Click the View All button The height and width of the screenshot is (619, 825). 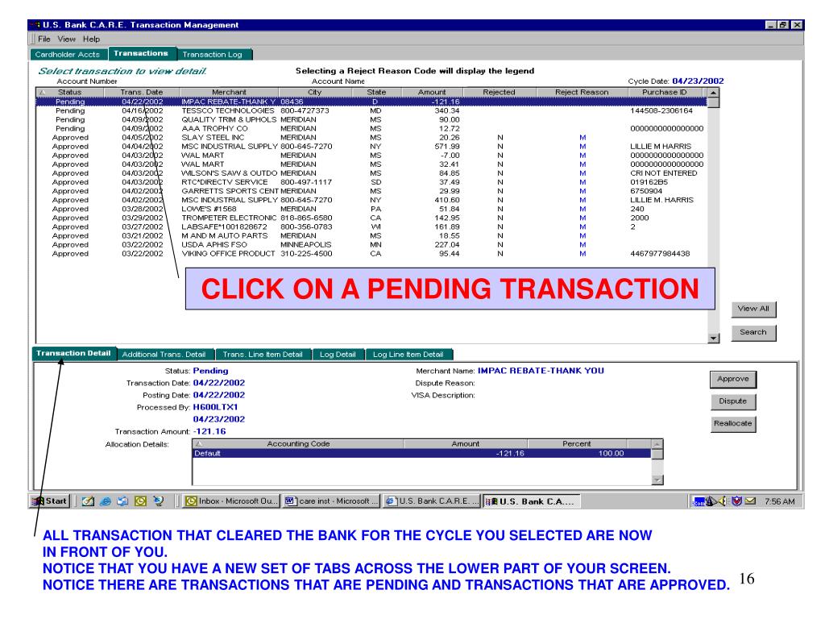(x=753, y=309)
